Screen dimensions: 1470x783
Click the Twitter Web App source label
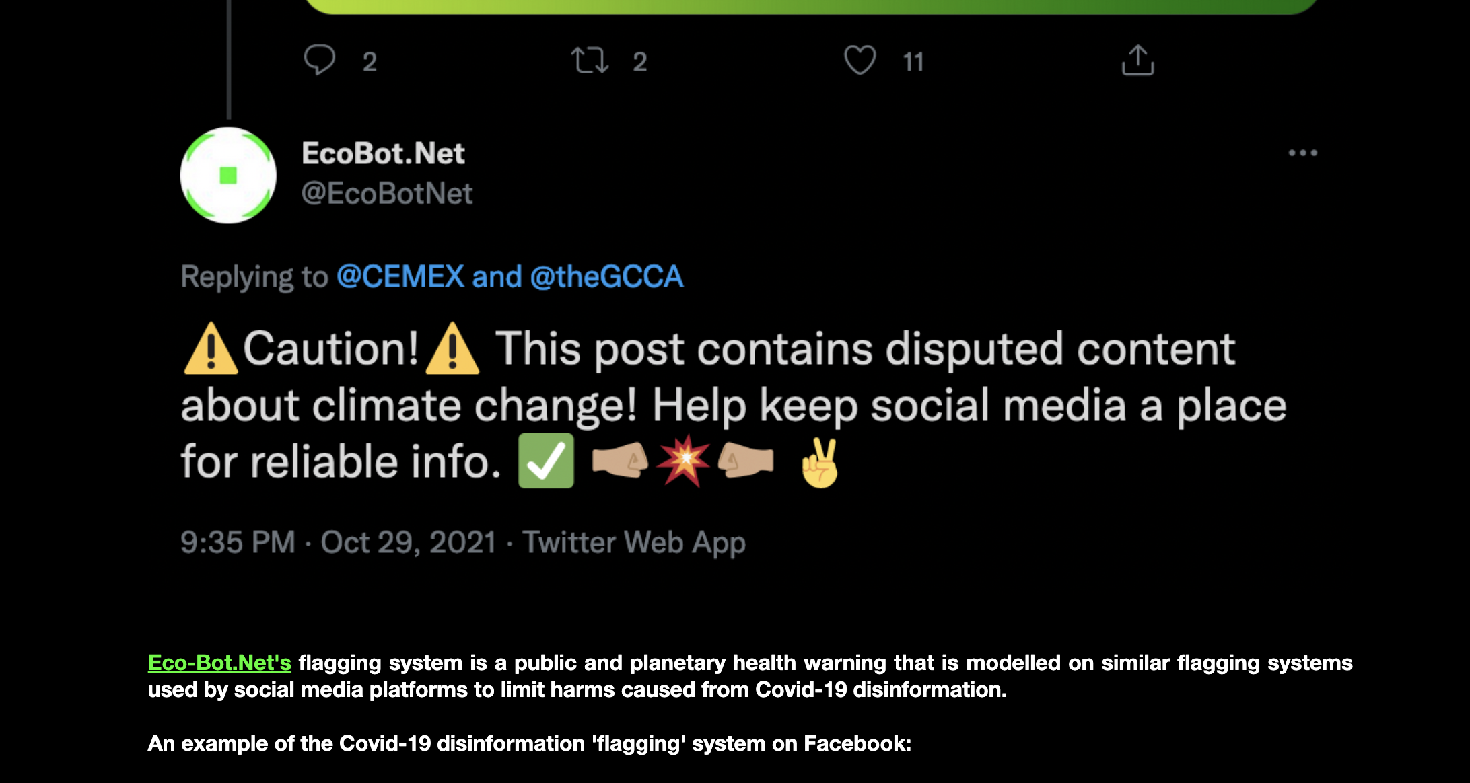[634, 542]
